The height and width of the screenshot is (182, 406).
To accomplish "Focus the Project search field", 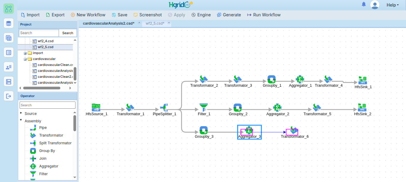I will click(x=39, y=33).
